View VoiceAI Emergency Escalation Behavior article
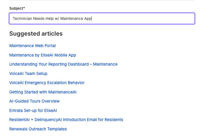Viewport: 205px width, 139px height. (x=47, y=82)
